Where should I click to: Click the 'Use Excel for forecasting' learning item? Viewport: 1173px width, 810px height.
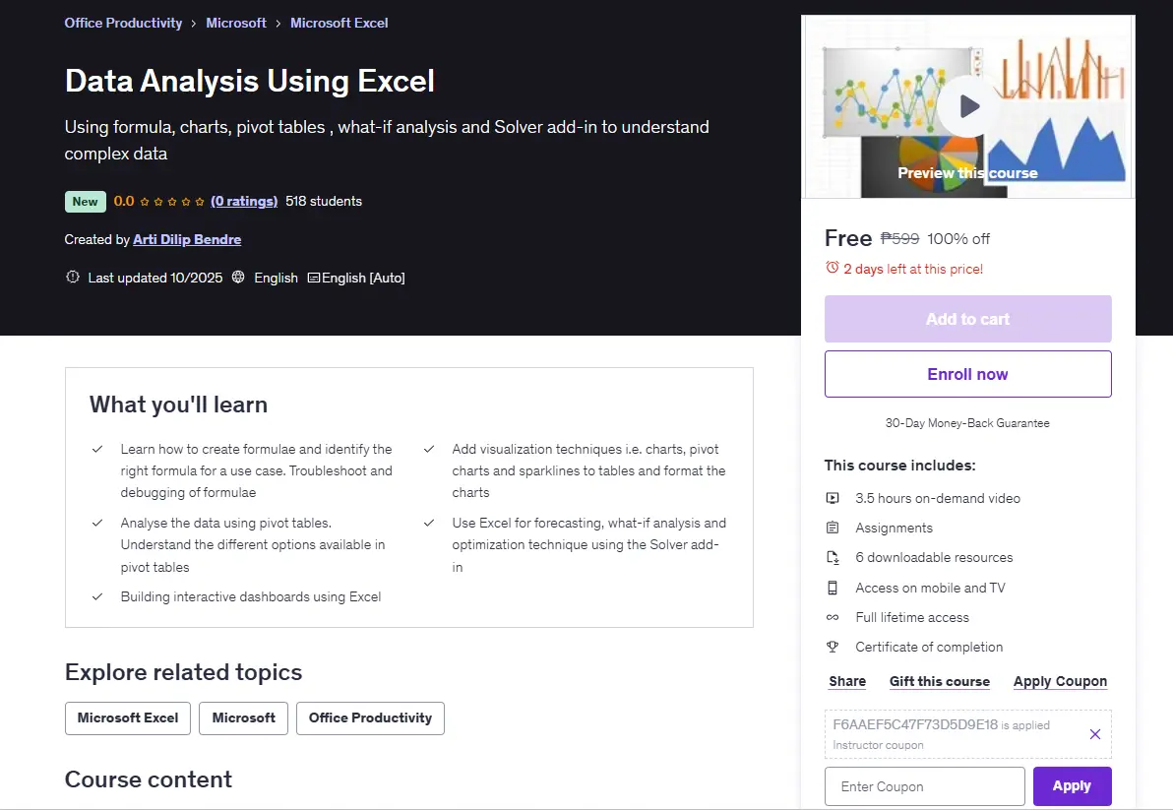tap(588, 544)
